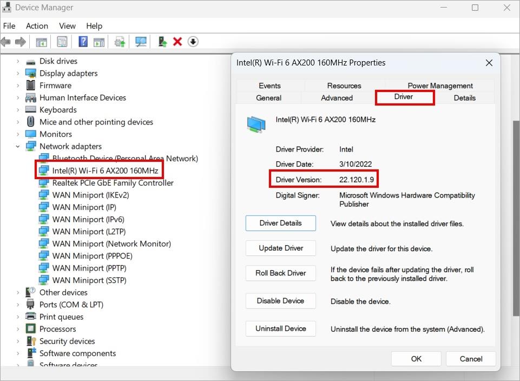The image size is (520, 381).
Task: Switch to the Resources tab
Action: click(x=344, y=86)
